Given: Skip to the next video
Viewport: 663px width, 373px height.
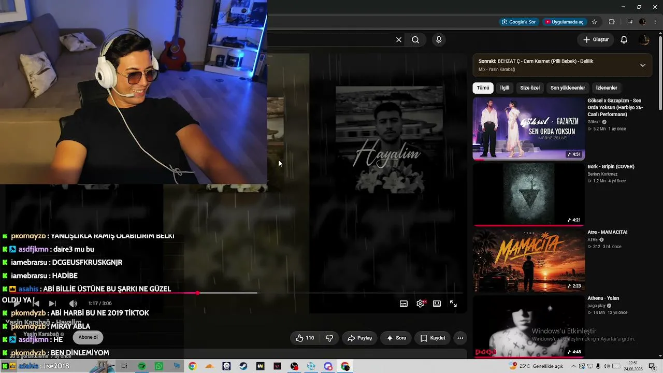Looking at the screenshot, I should [52, 304].
